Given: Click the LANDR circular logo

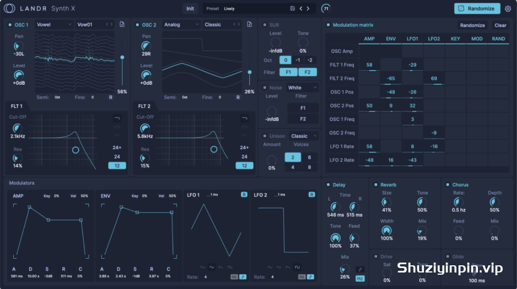Looking at the screenshot, I should click(9, 9).
